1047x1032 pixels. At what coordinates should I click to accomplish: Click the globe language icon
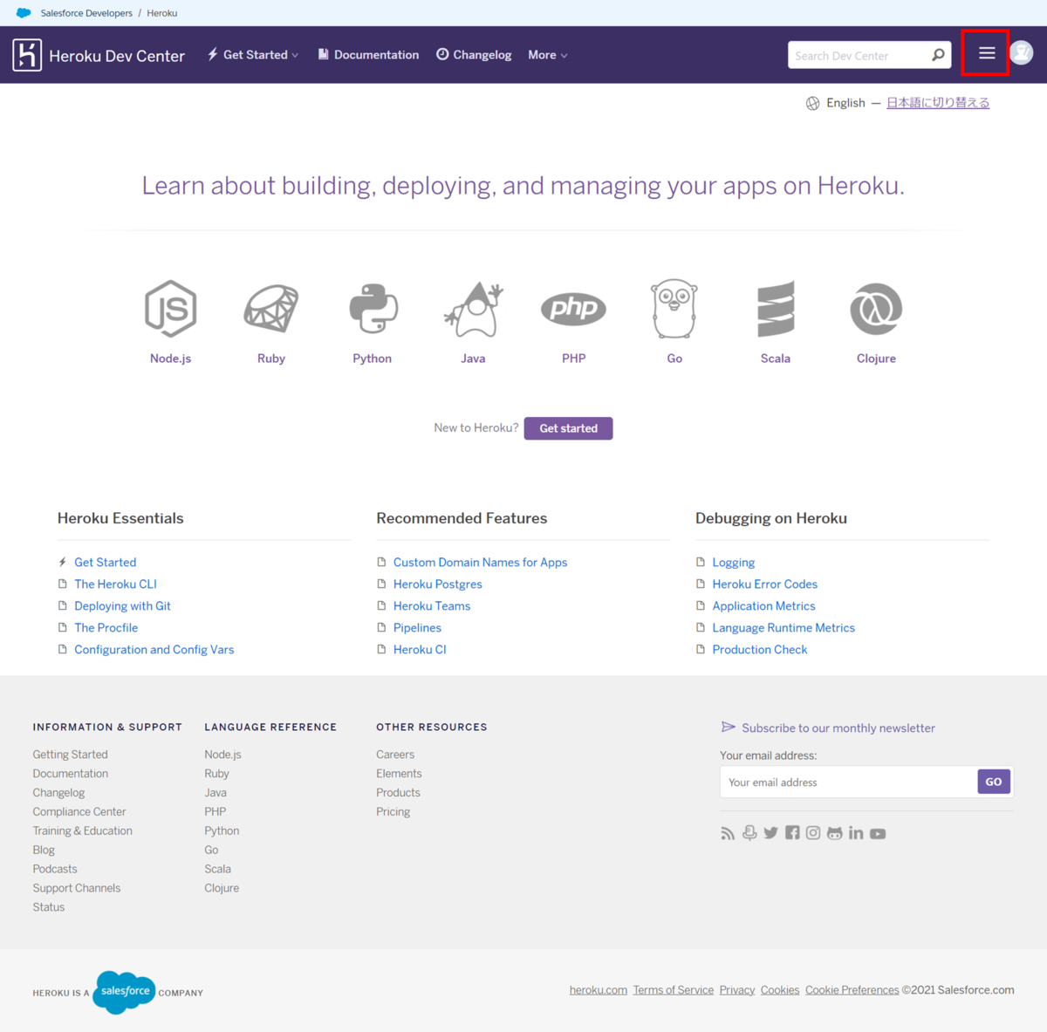coord(812,103)
